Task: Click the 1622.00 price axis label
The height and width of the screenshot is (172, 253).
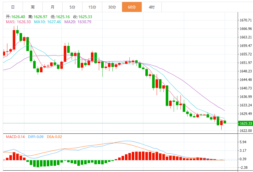Action: pyautogui.click(x=246, y=131)
